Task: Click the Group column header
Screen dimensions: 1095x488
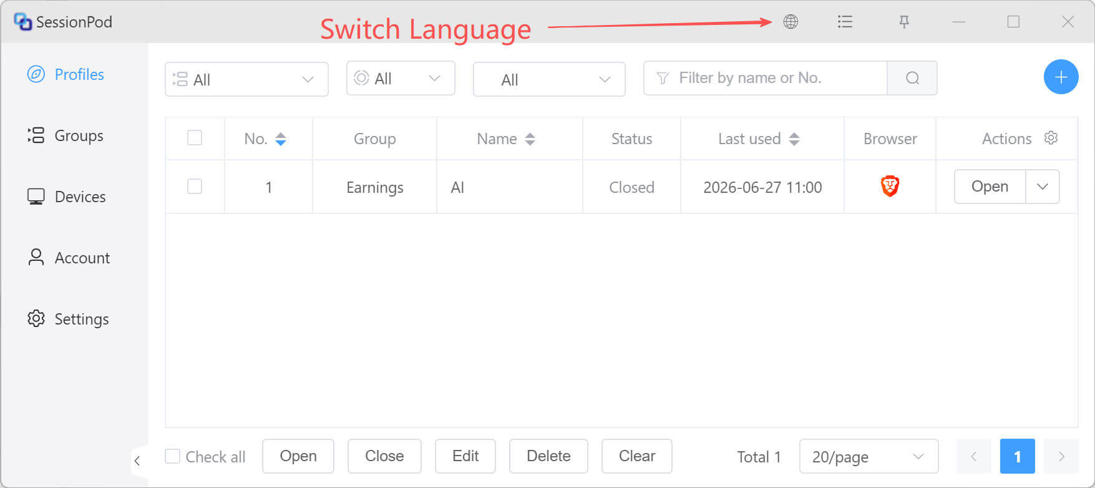Action: [375, 139]
